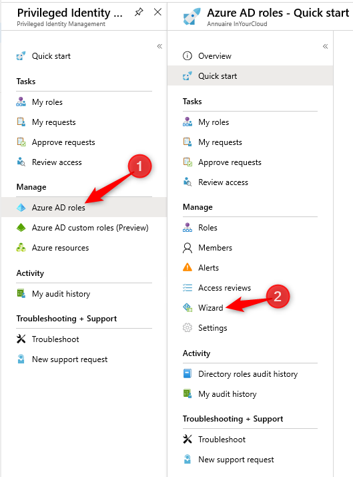Screen dimensions: 353x477
Task: Click the Settings gear icon
Action: point(188,327)
